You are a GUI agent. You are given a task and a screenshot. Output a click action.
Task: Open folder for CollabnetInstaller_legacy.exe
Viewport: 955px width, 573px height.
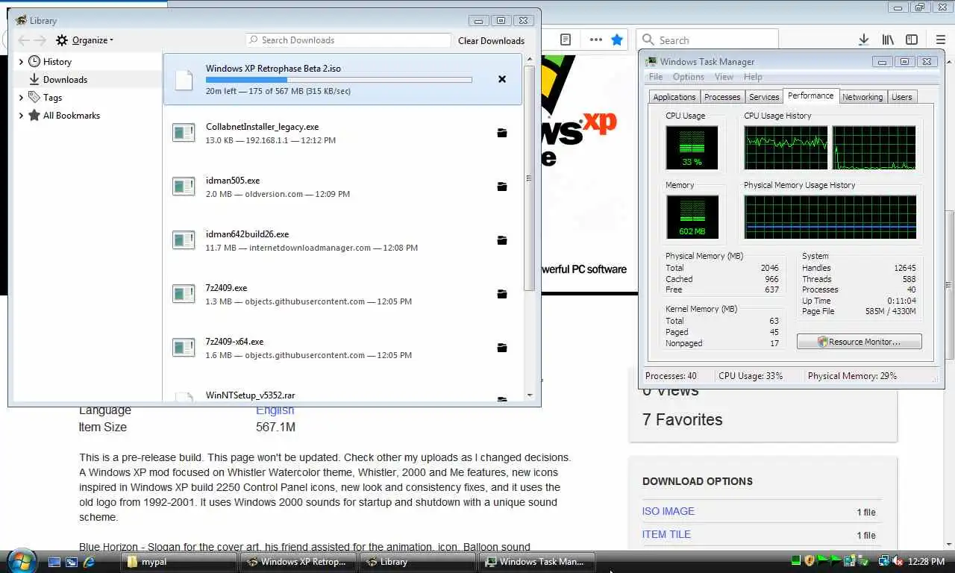pyautogui.click(x=502, y=133)
